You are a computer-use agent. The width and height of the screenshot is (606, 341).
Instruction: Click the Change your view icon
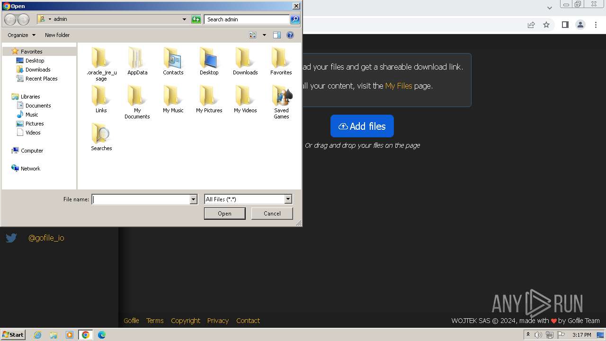point(253,35)
